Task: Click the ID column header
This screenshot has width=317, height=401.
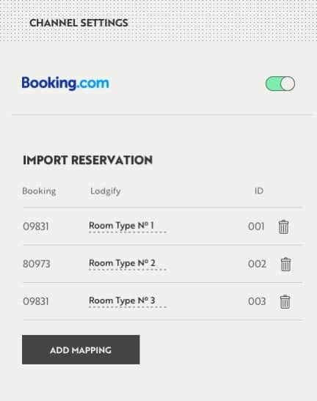Action: coord(259,191)
